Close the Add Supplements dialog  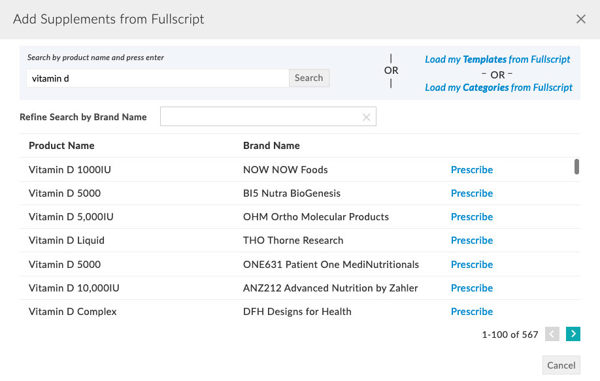click(581, 19)
